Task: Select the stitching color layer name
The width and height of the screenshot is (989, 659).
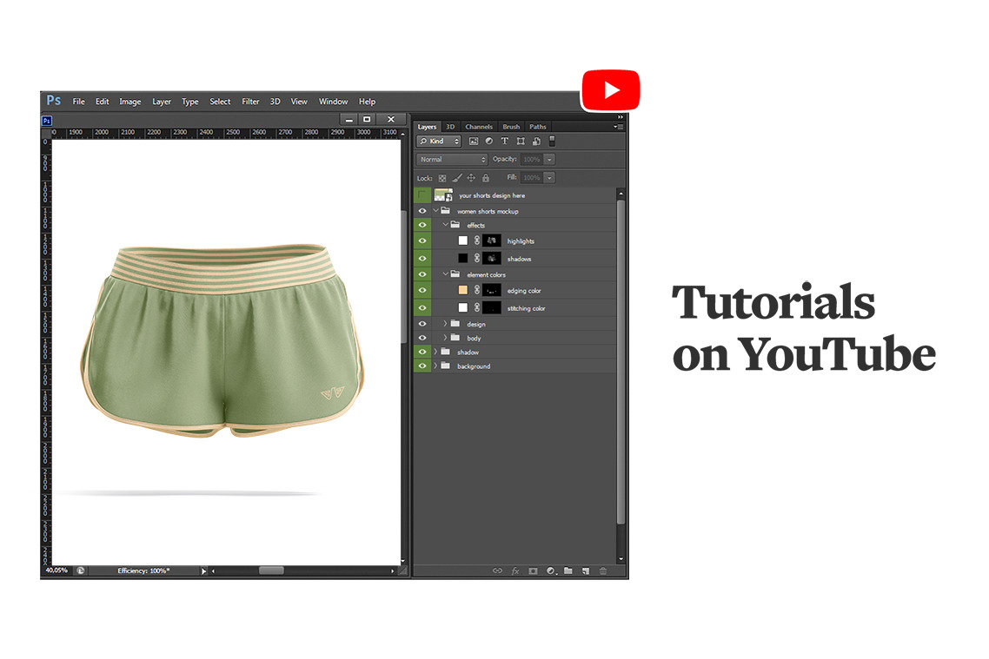Action: tap(526, 308)
